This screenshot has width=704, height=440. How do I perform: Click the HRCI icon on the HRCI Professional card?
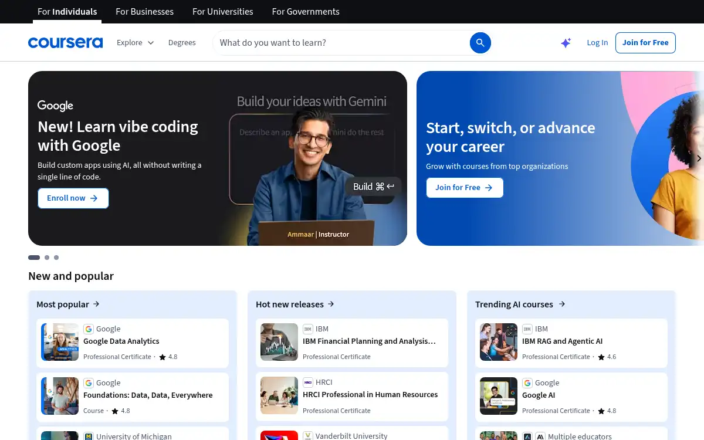(308, 383)
